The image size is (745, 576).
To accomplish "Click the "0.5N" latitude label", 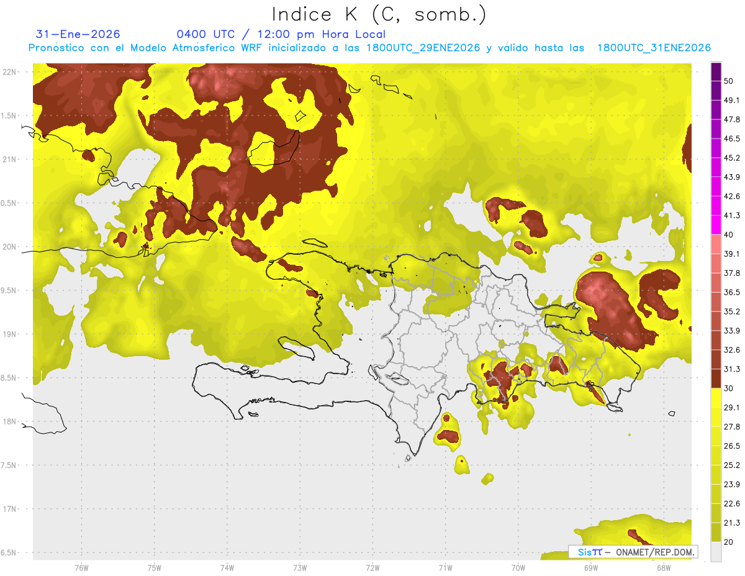I will point(9,203).
